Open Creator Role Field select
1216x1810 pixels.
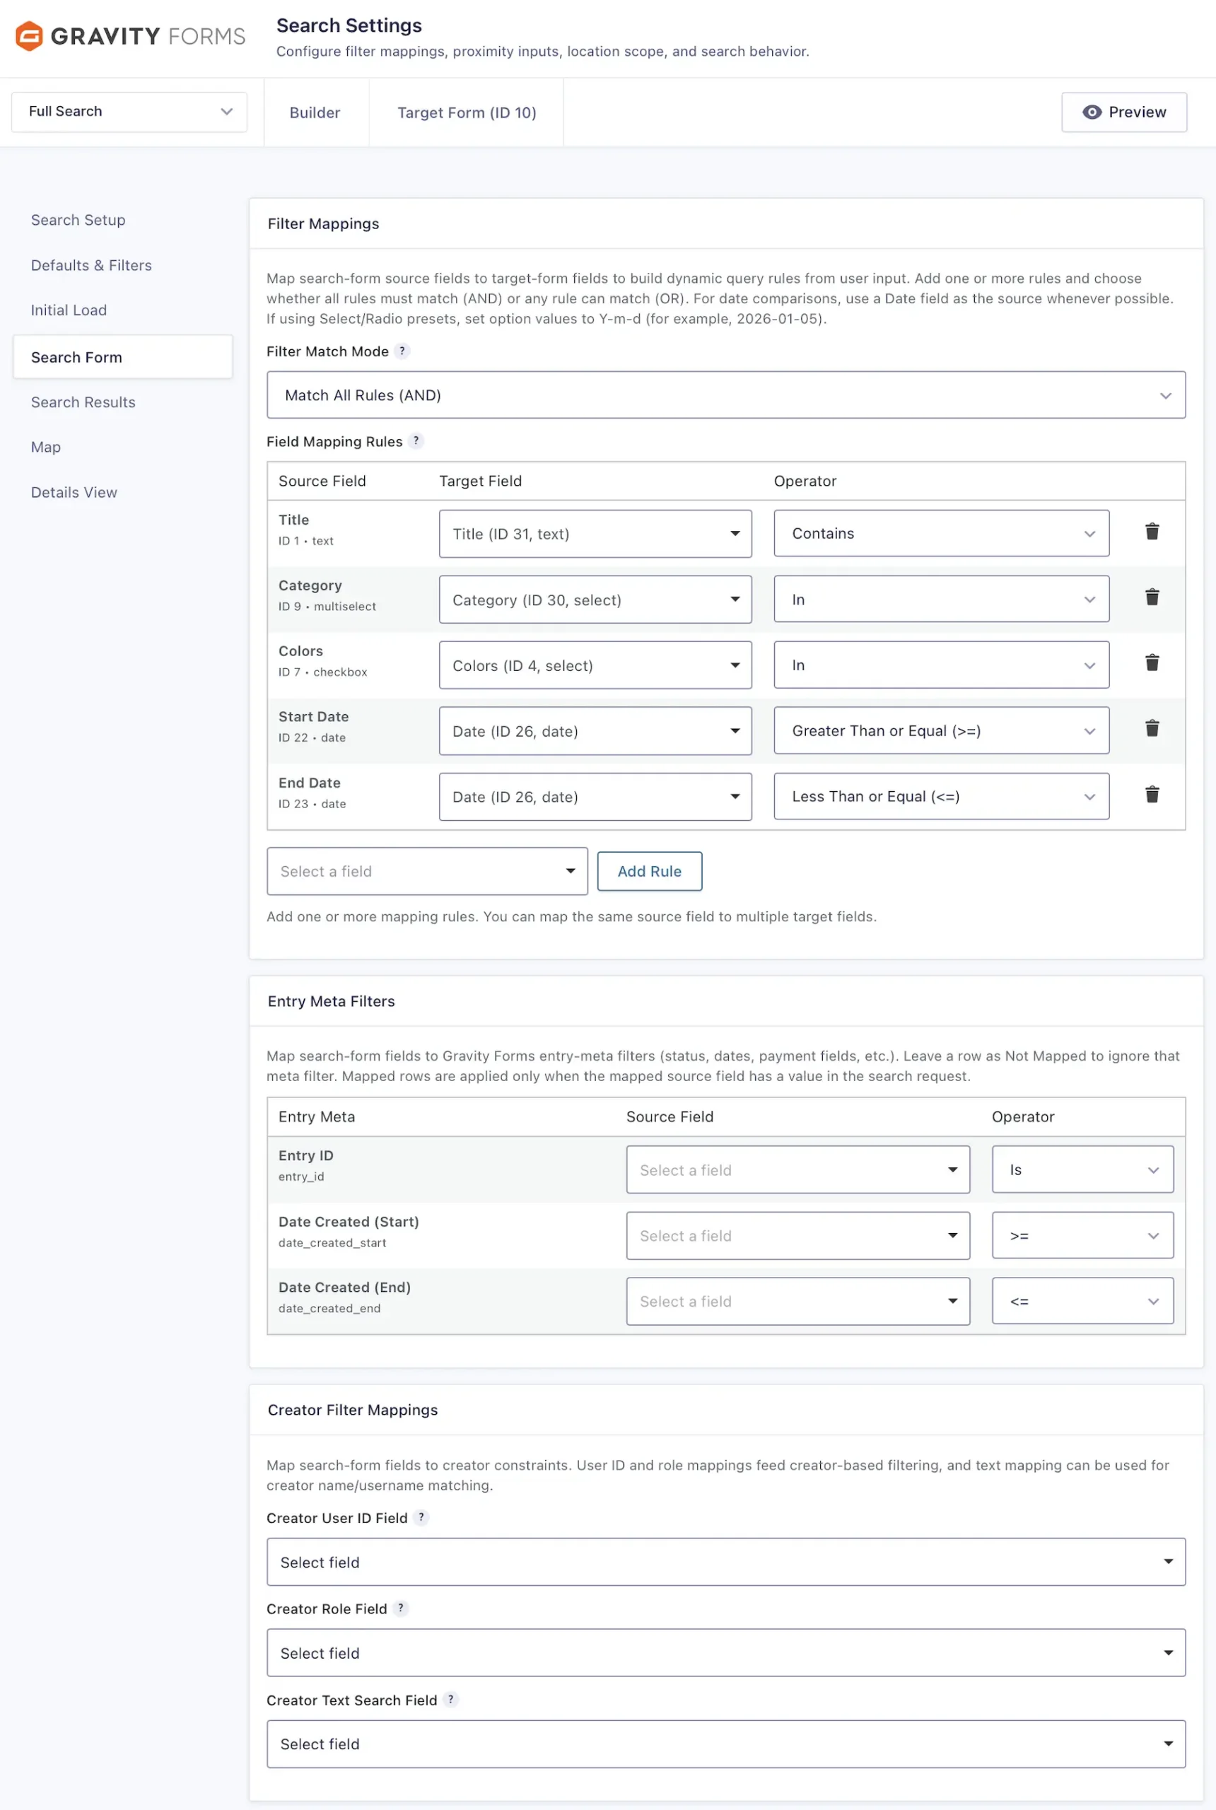pos(726,1652)
